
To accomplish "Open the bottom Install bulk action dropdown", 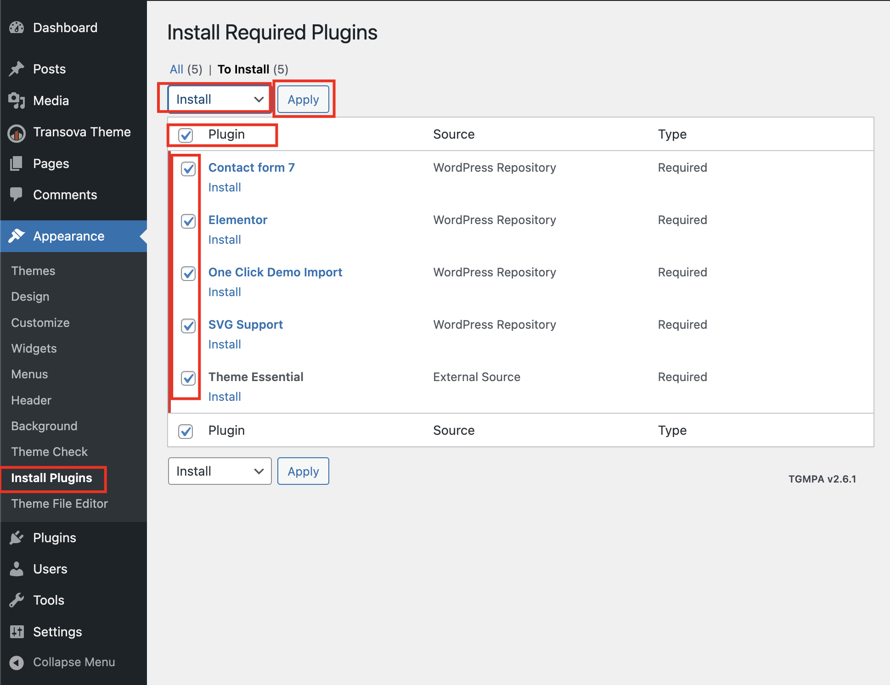I will coord(219,471).
